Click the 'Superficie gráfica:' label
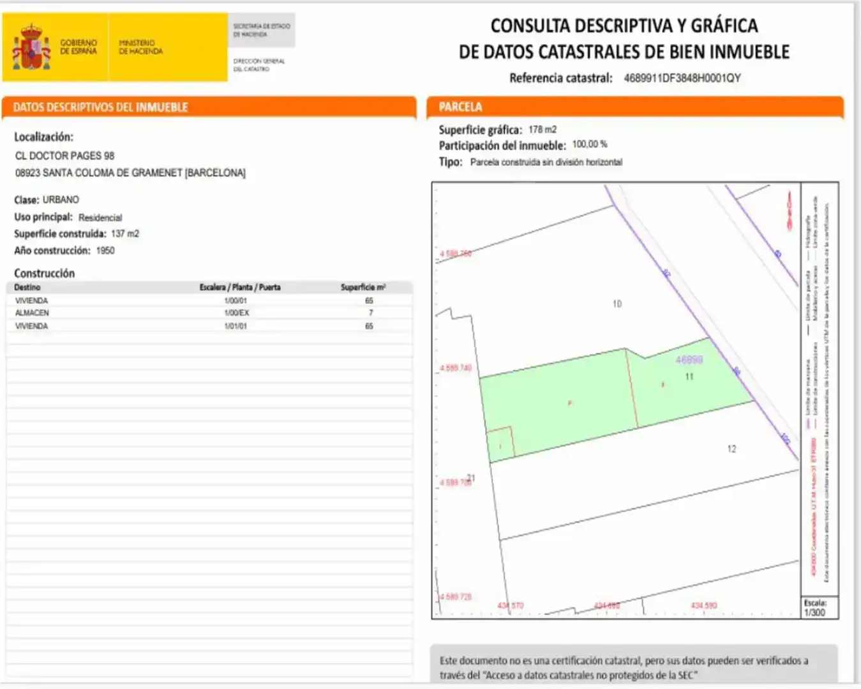Image resolution: width=861 pixels, height=689 pixels. point(481,130)
